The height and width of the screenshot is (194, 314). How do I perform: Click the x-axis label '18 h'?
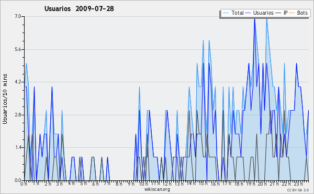(239, 184)
